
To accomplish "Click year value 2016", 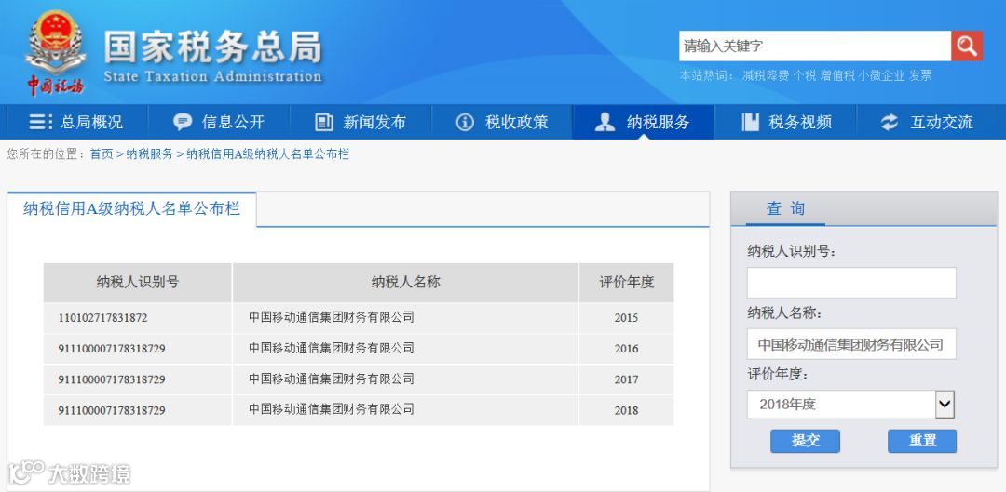I will coord(626,349).
